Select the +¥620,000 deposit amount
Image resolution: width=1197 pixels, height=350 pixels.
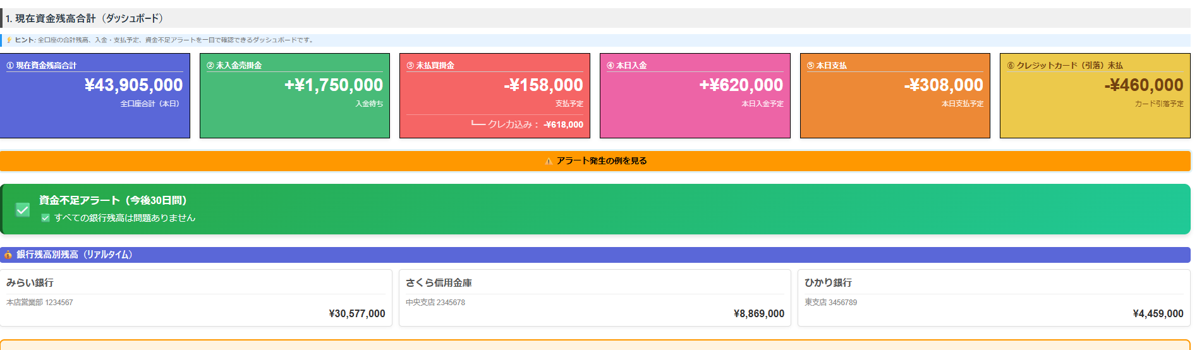coord(741,85)
